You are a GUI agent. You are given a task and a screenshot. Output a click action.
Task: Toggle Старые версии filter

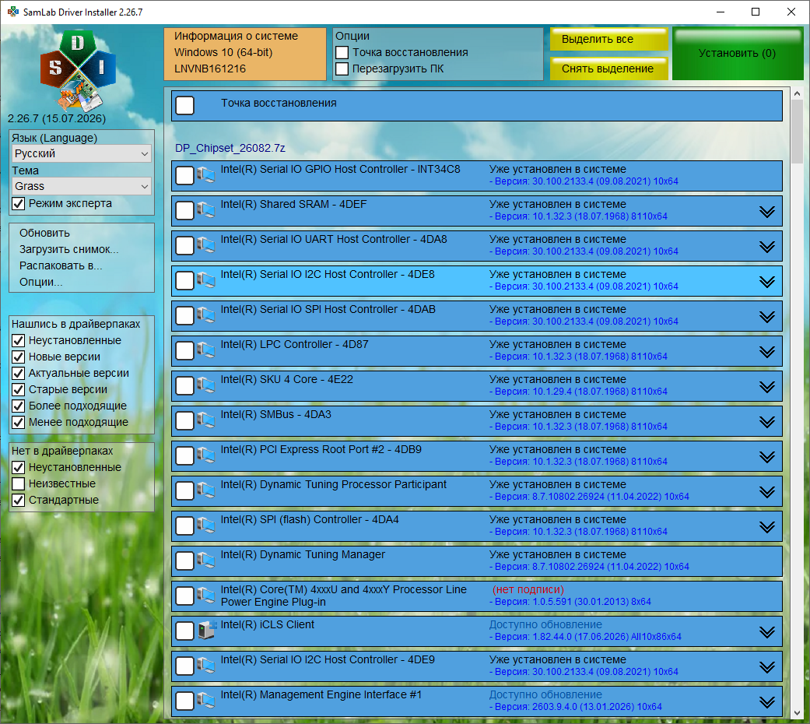pos(19,390)
